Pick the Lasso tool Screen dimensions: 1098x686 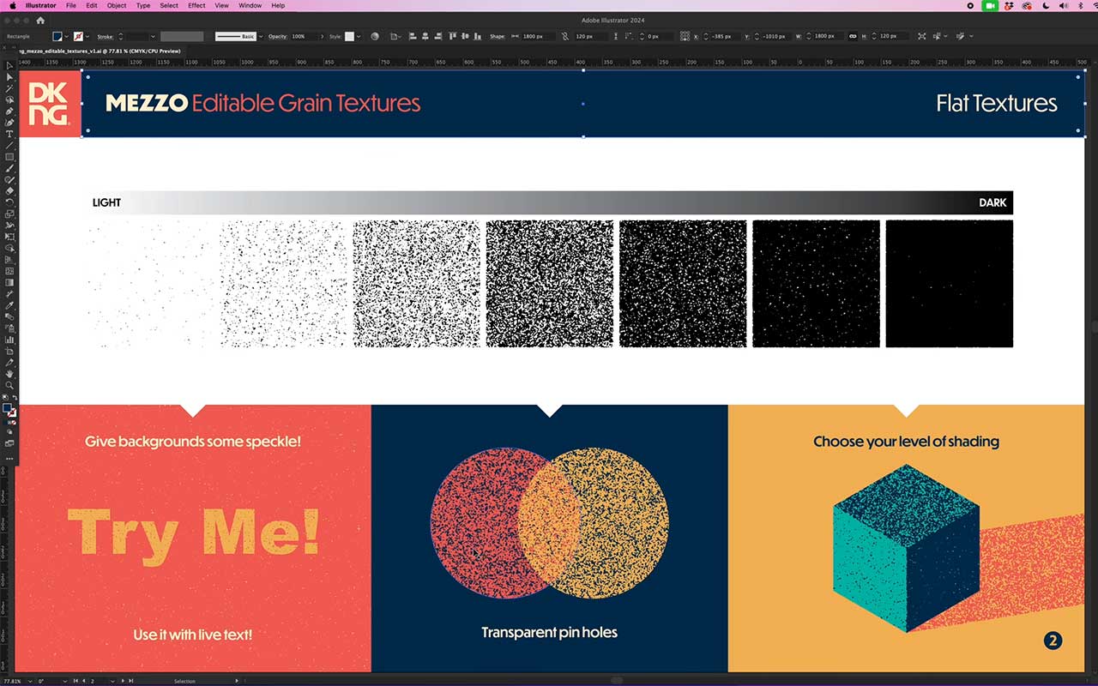pyautogui.click(x=9, y=99)
